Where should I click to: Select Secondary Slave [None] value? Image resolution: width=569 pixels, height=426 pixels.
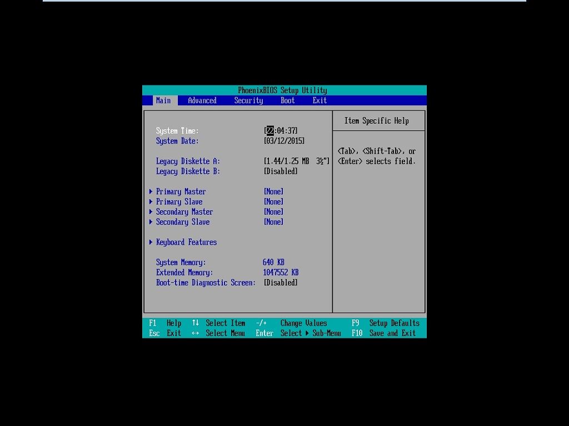(273, 222)
